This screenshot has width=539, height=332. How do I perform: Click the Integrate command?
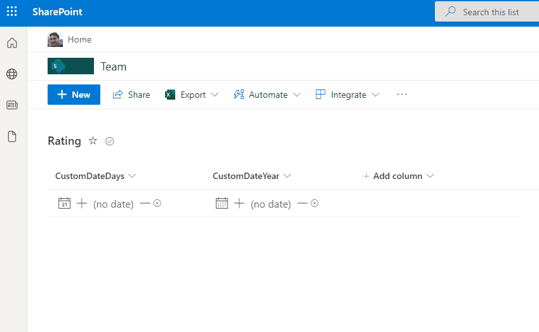click(341, 95)
